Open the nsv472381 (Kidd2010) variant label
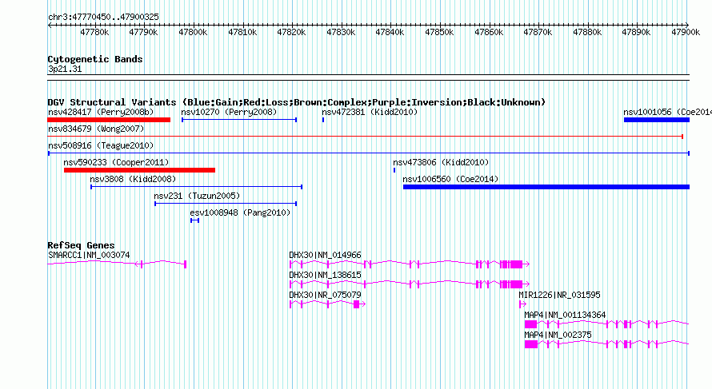Image resolution: width=712 pixels, height=389 pixels. pyautogui.click(x=370, y=112)
